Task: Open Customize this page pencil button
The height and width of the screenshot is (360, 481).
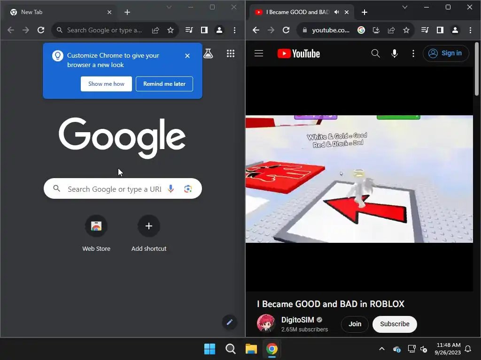Action: point(229,322)
